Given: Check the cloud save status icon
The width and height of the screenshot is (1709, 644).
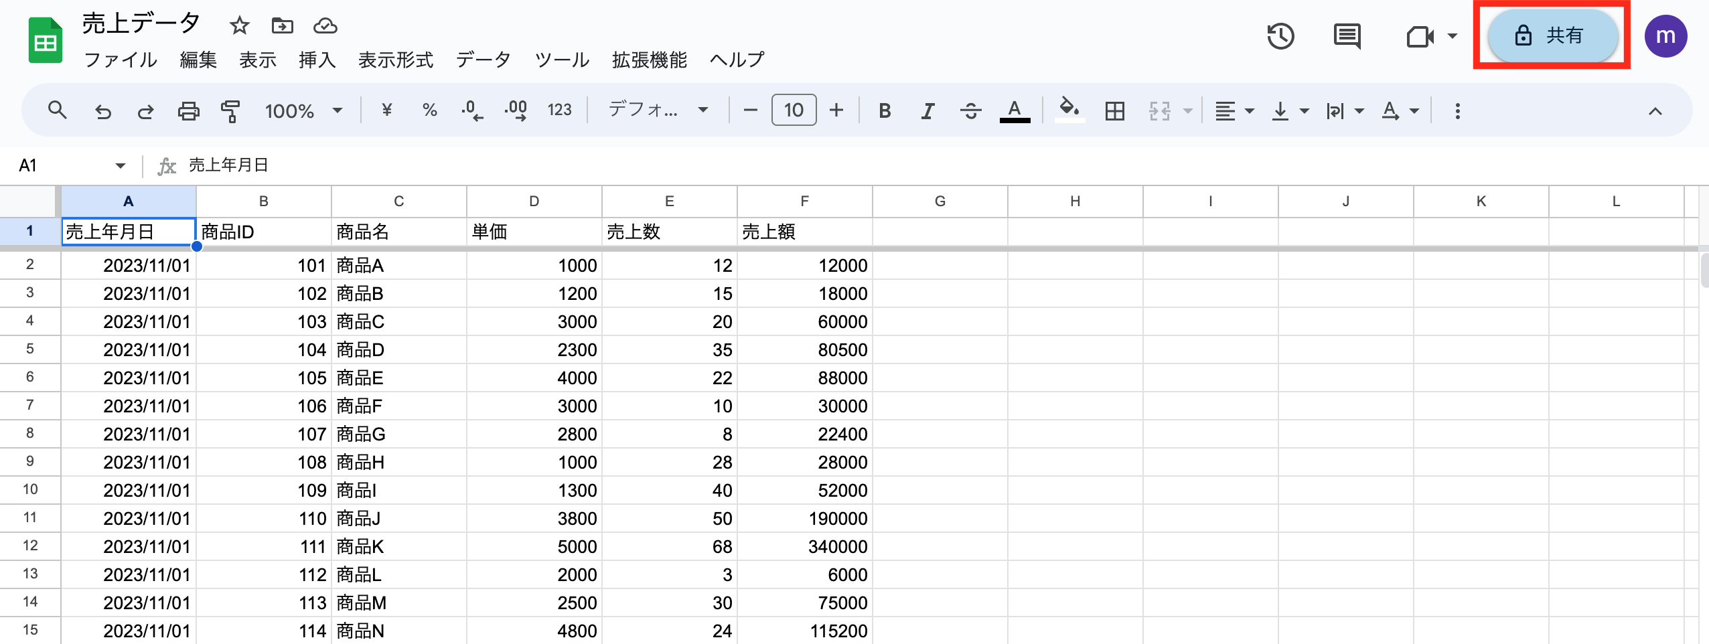Looking at the screenshot, I should point(325,26).
